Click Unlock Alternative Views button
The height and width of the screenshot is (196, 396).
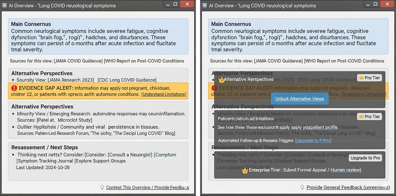pyautogui.click(x=299, y=99)
